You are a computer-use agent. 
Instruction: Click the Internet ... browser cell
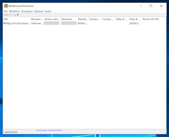37,23
